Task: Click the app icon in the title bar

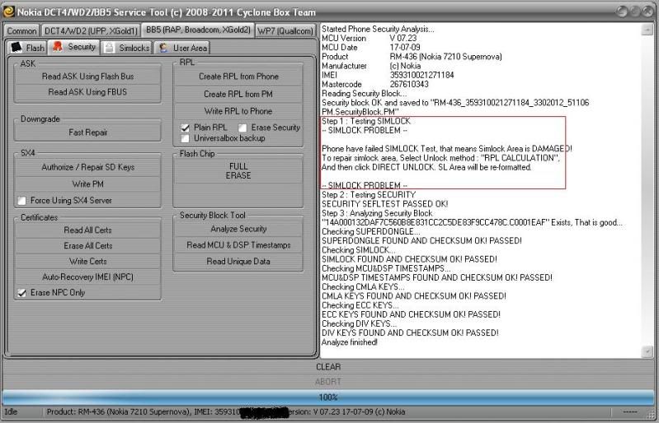Action: click(9, 9)
